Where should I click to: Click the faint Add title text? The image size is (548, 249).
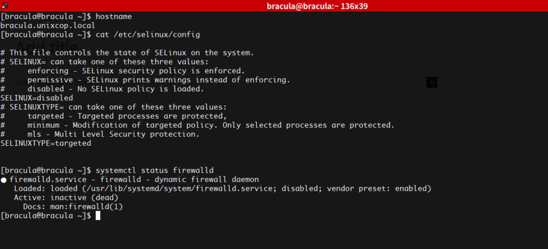47,47
